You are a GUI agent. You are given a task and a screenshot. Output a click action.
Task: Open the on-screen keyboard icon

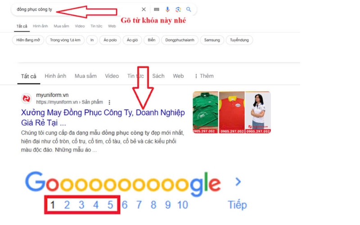(x=156, y=9)
